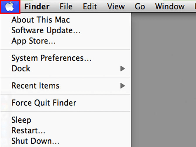Expand the Recent Items submenu arrow
The height and width of the screenshot is (147, 196).
tap(123, 86)
